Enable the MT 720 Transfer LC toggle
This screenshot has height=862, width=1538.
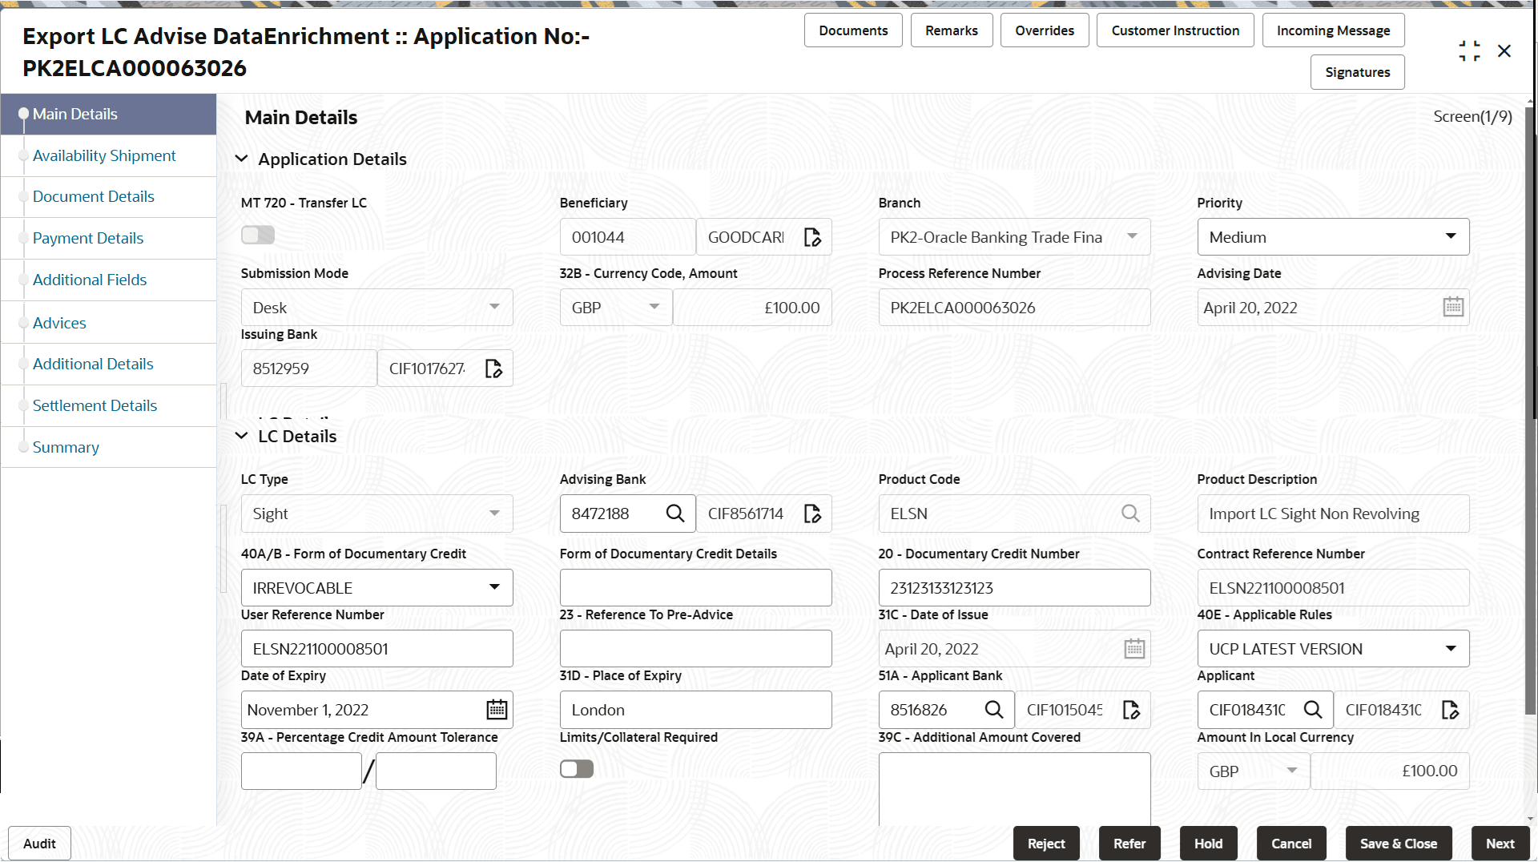point(257,235)
